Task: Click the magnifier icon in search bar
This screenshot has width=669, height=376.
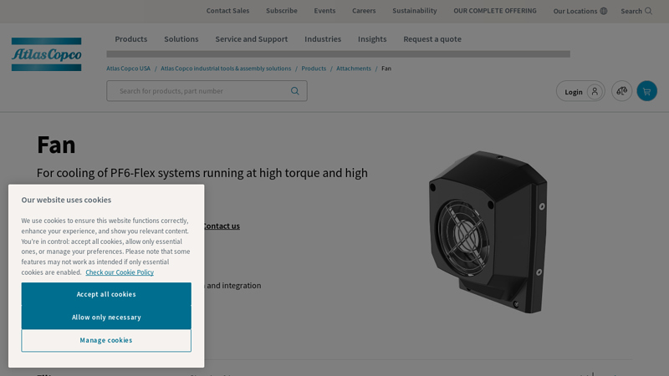Action: pyautogui.click(x=294, y=91)
